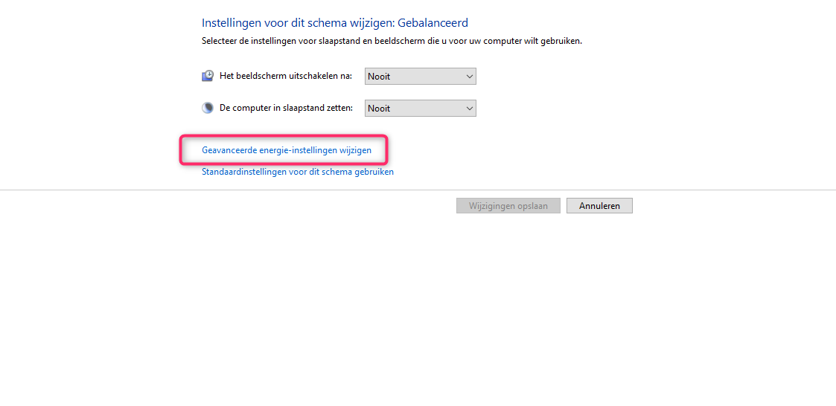Open the 'Het beeldscherm uitschakelen na' dropdown
The width and height of the screenshot is (836, 406).
point(420,76)
